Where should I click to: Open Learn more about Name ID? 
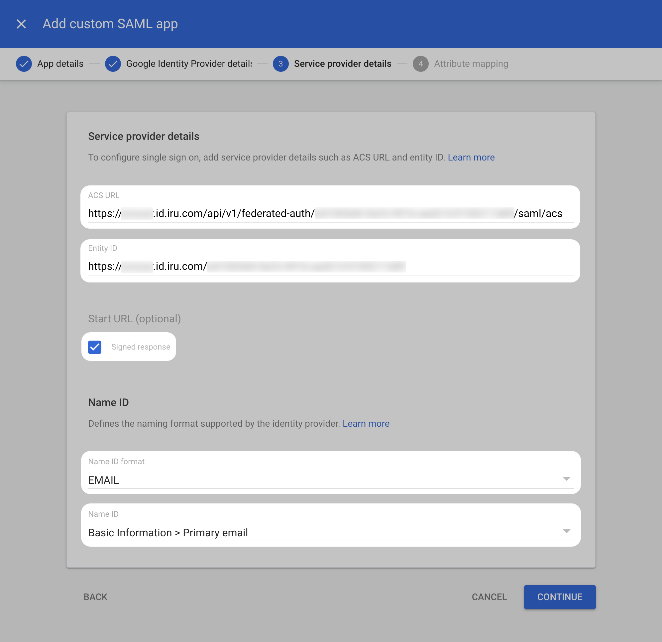(366, 423)
